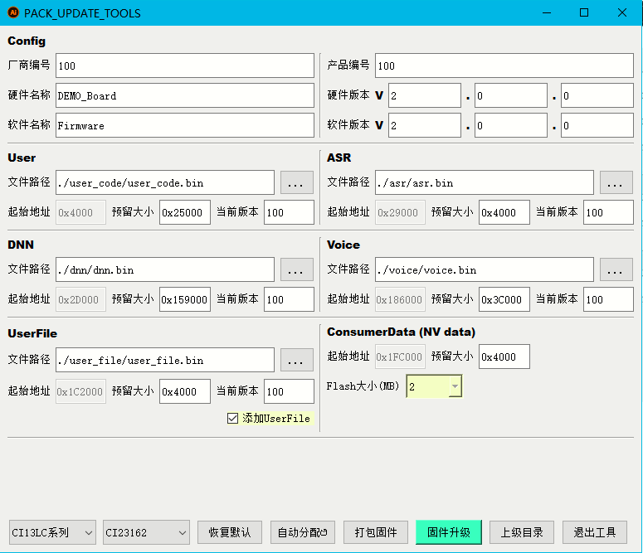The width and height of the screenshot is (643, 553).
Task: Maximize the PACK_UPDATE_TOOLS window
Action: (x=584, y=12)
